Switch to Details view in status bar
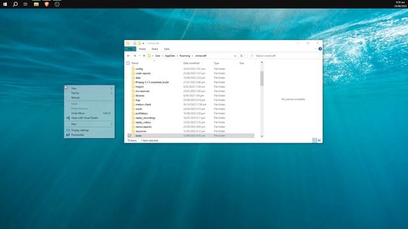 (314, 141)
